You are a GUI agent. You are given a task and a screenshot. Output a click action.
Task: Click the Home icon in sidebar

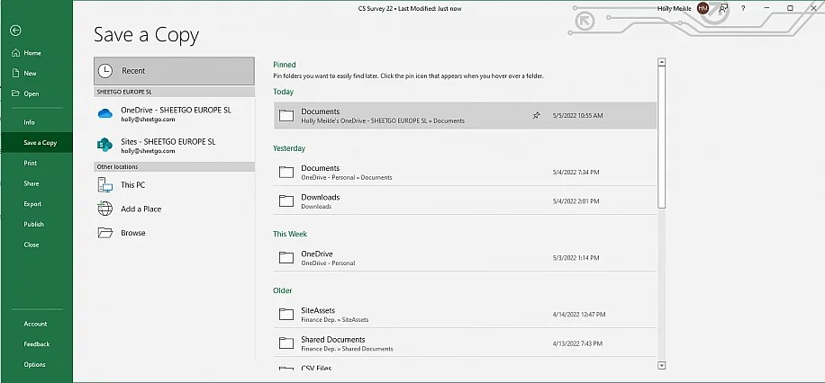click(x=15, y=53)
